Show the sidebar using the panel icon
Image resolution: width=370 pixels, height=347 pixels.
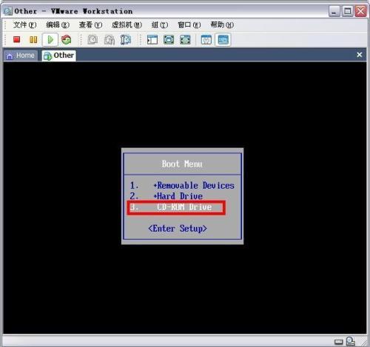(x=152, y=40)
